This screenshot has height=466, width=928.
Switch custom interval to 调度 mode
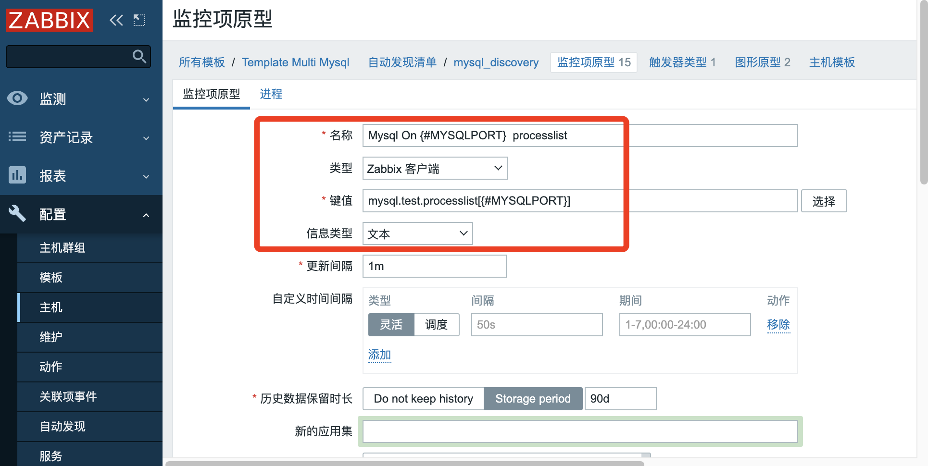(x=437, y=325)
